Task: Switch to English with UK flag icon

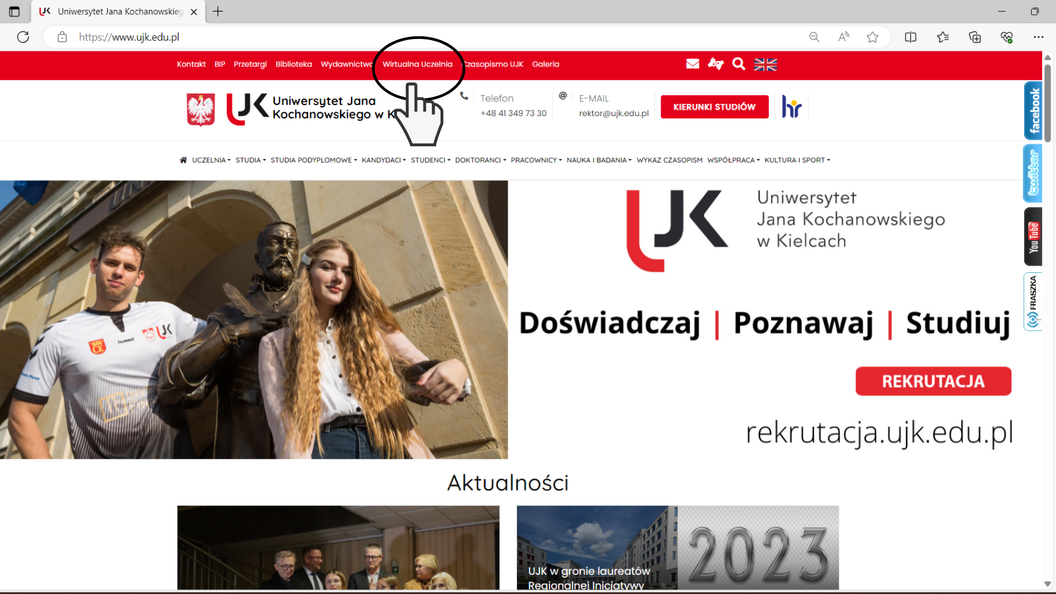Action: pos(765,64)
